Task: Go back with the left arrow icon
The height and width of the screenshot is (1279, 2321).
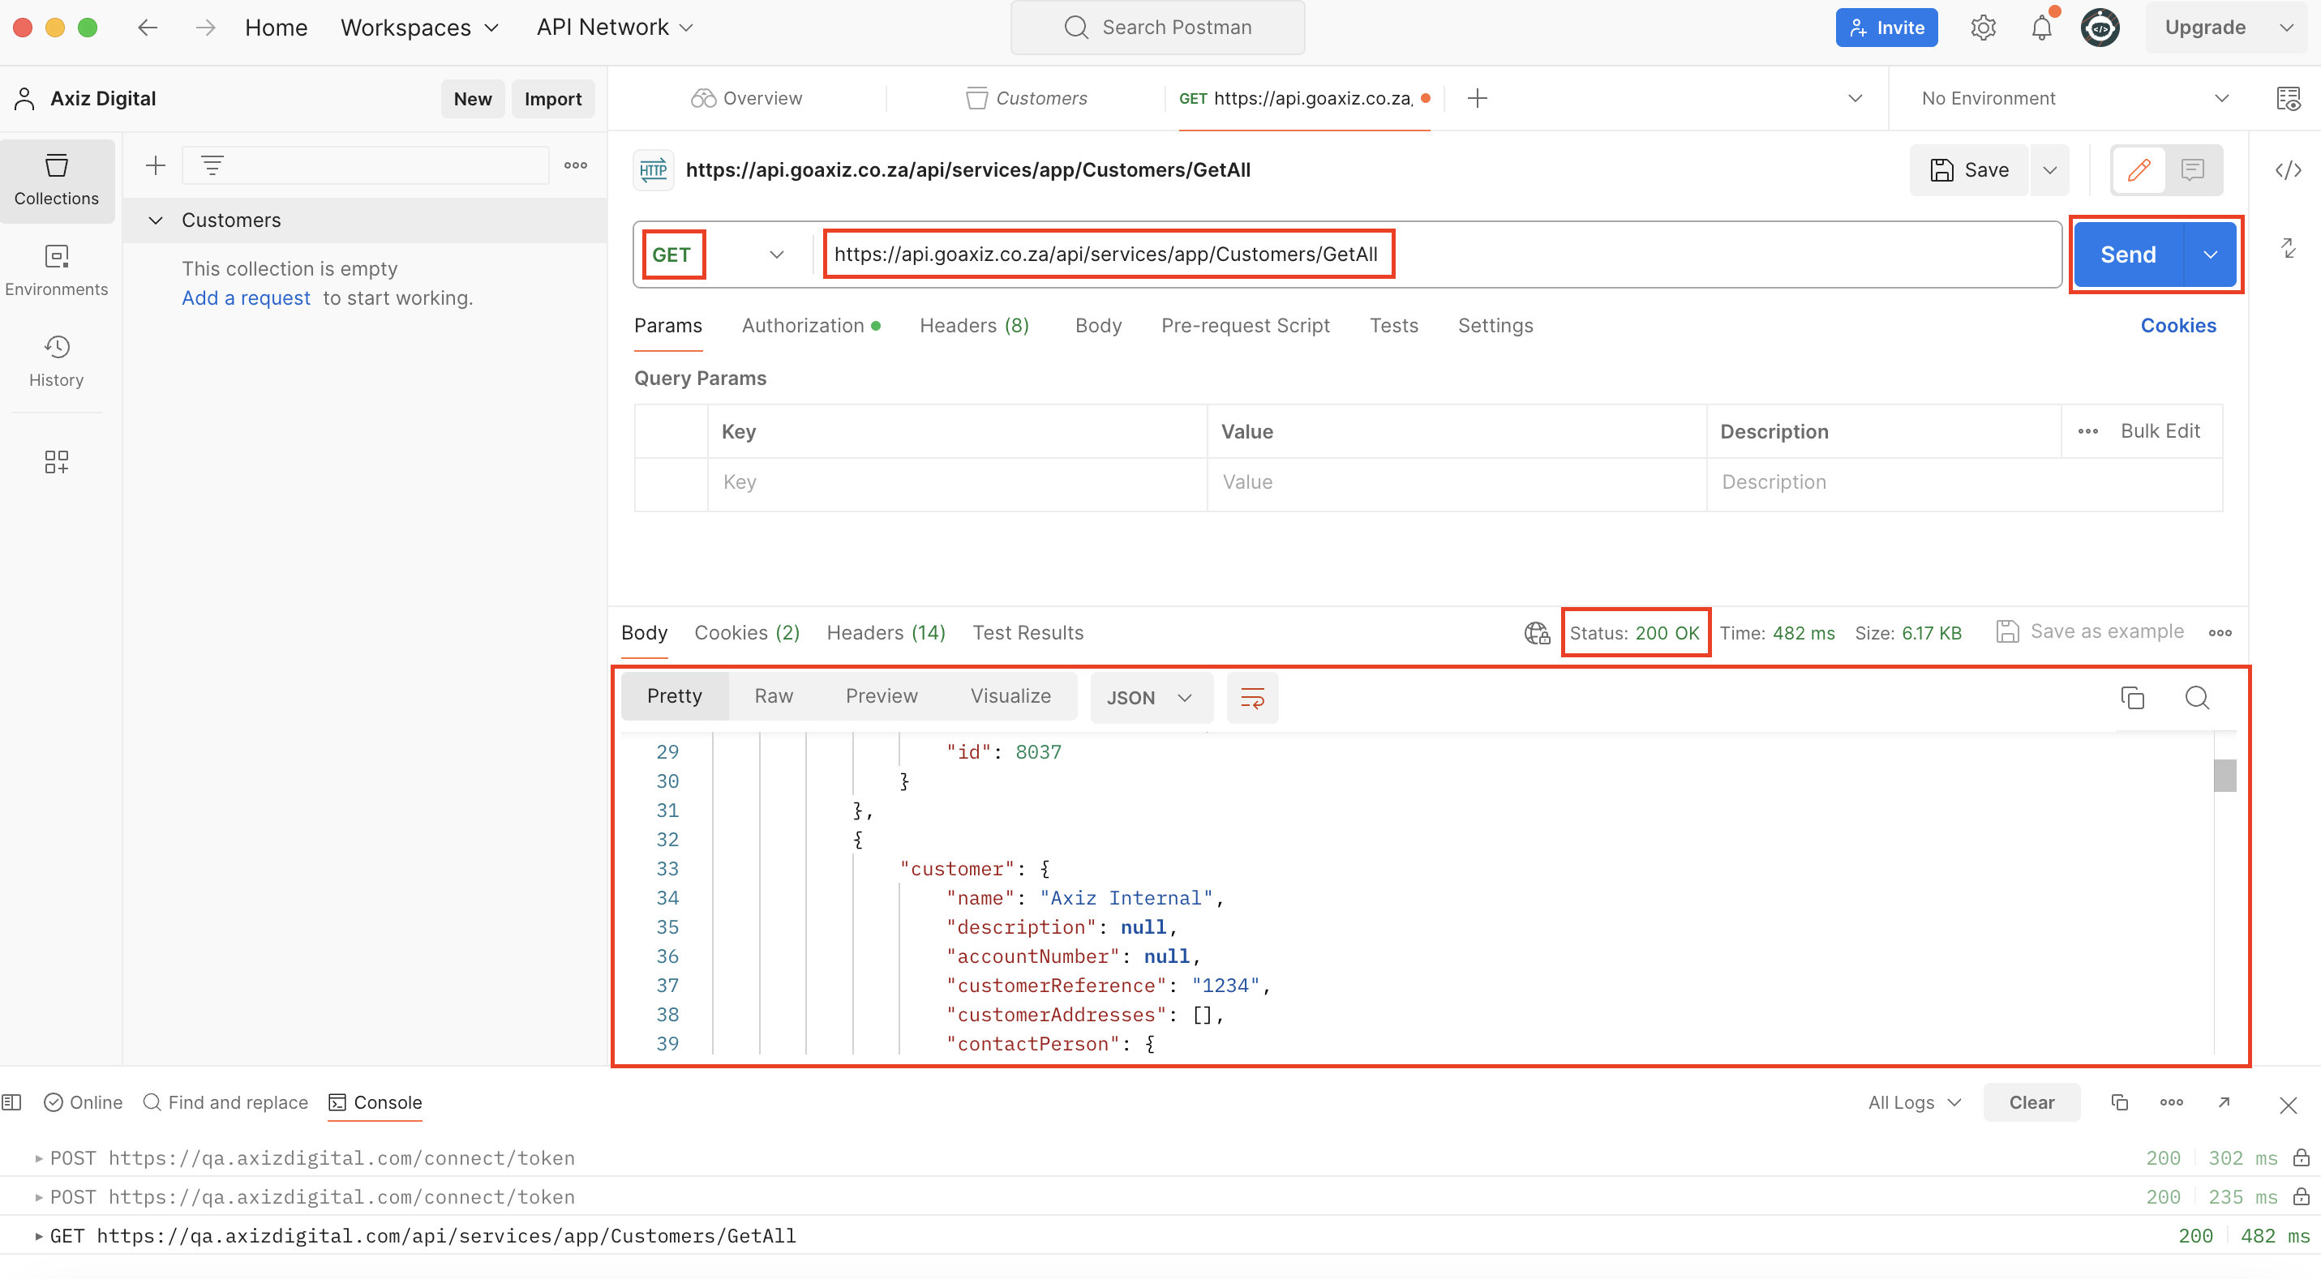Action: 148,28
